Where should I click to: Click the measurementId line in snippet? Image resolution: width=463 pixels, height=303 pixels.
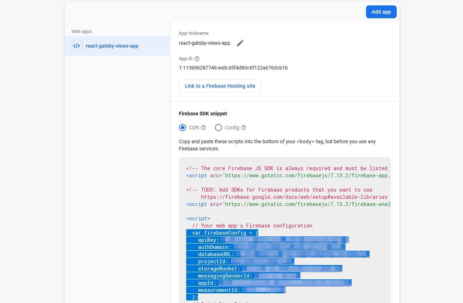pos(218,290)
